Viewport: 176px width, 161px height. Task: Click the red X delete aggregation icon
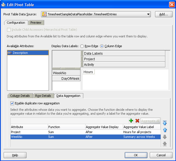[x=137, y=121]
